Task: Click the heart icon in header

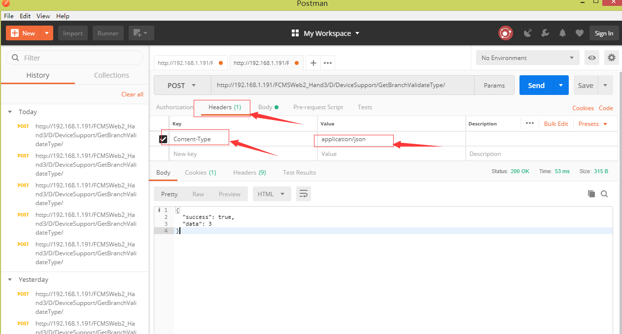Action: (580, 33)
